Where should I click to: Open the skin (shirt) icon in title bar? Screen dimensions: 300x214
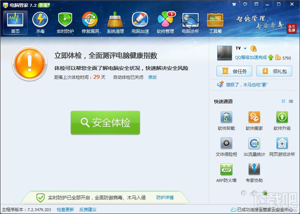(x=234, y=4)
